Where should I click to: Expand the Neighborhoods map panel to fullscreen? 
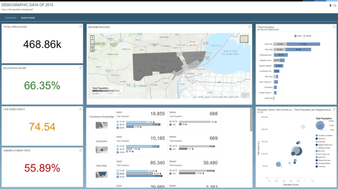click(249, 26)
